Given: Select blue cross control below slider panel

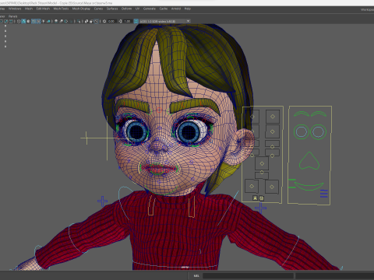Looking at the screenshot, I should pyautogui.click(x=260, y=208).
